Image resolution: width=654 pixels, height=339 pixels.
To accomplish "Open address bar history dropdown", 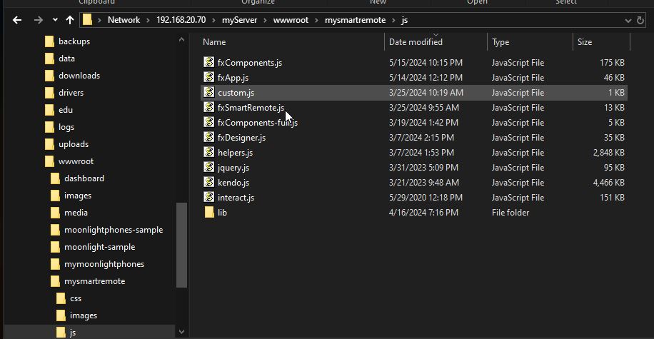I will coord(628,21).
